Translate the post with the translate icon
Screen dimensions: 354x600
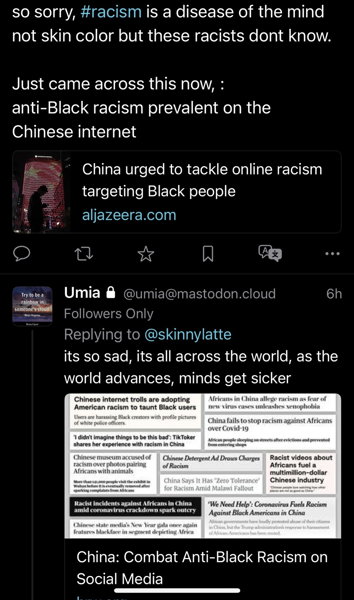coord(270,253)
